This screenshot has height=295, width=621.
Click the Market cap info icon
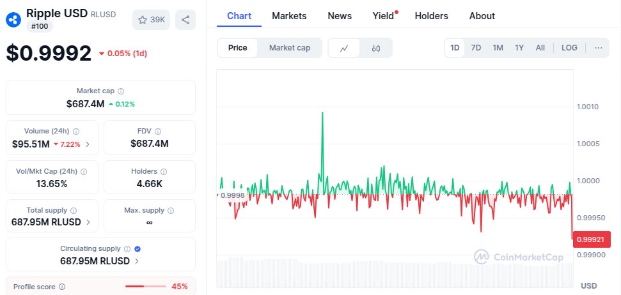(121, 91)
